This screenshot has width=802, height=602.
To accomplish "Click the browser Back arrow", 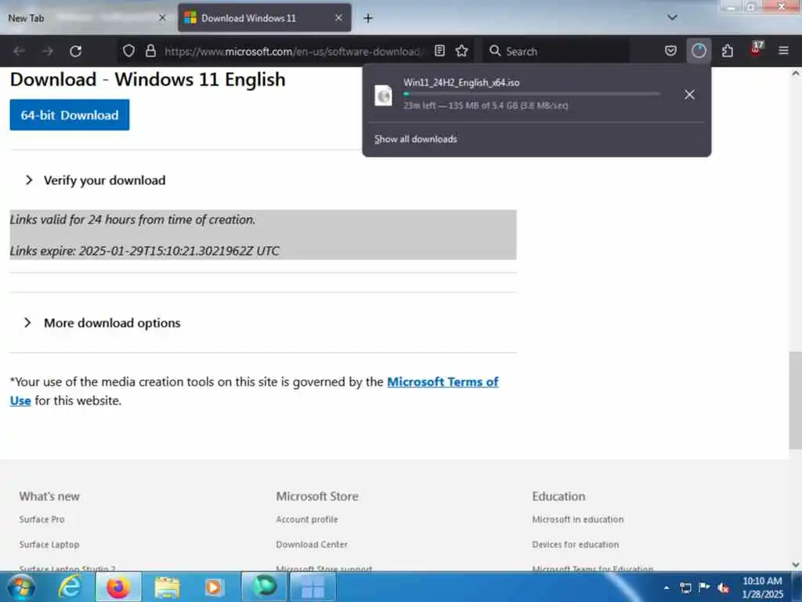I will tap(19, 51).
